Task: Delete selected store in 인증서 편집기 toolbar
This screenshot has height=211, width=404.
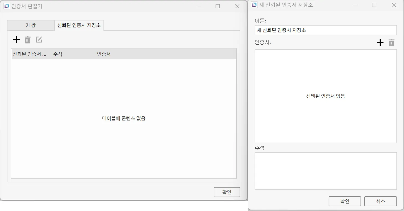Action: (x=28, y=40)
